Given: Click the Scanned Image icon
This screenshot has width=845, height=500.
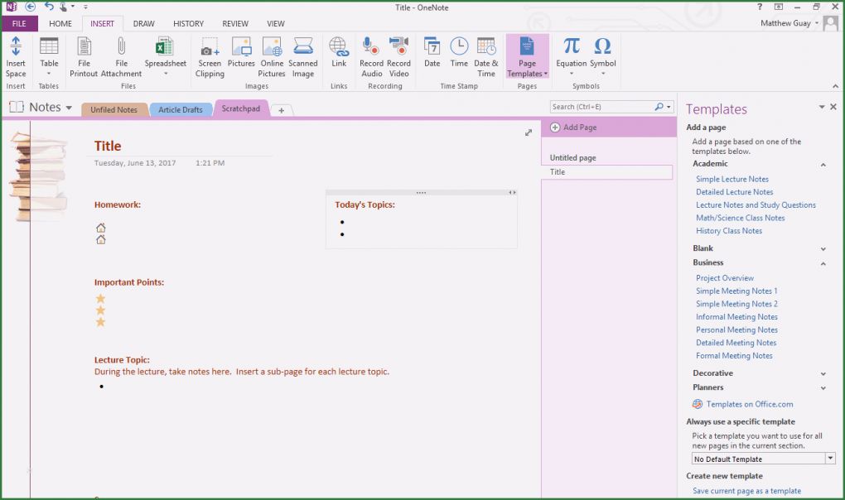Looking at the screenshot, I should (x=302, y=47).
